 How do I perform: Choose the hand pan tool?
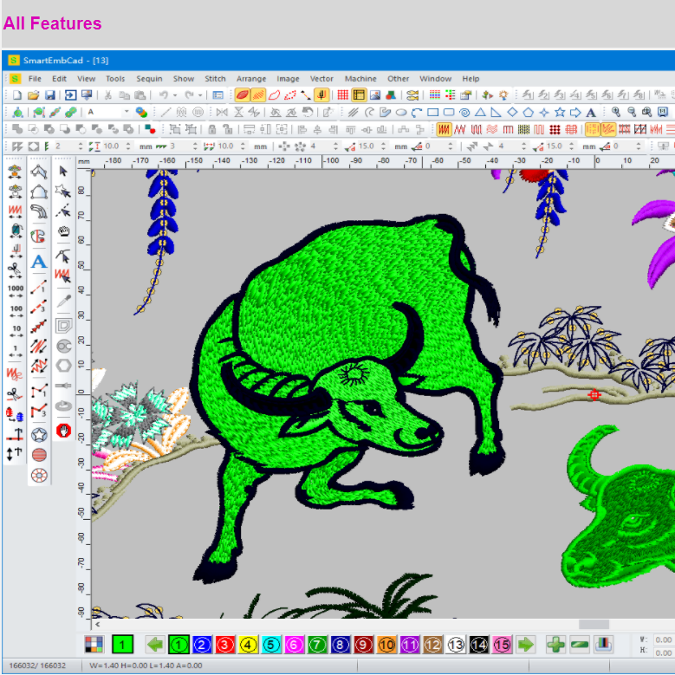tap(63, 231)
